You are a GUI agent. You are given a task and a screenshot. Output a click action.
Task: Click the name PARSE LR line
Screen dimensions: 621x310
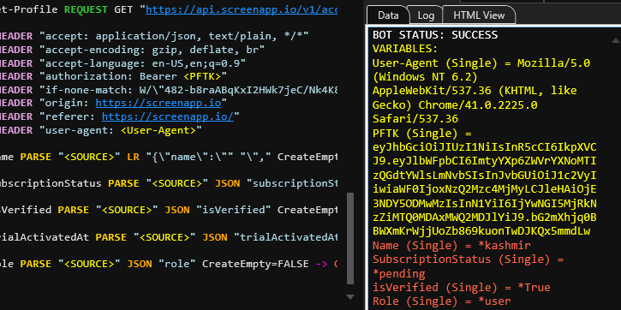pyautogui.click(x=169, y=157)
